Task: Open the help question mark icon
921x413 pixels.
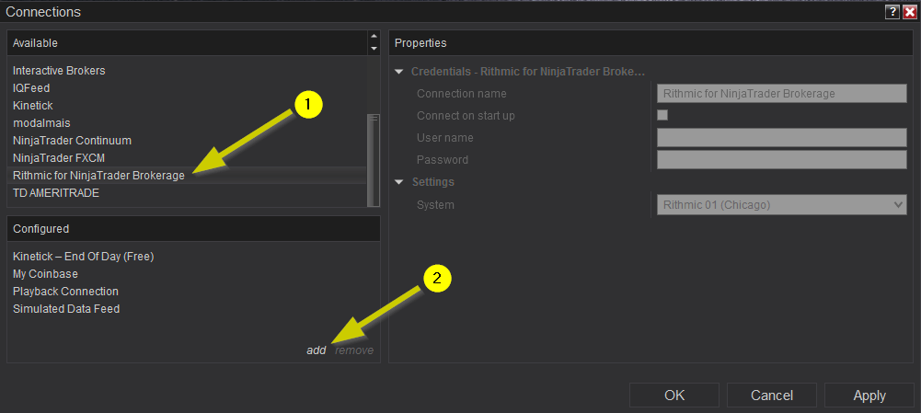Action: (x=892, y=12)
